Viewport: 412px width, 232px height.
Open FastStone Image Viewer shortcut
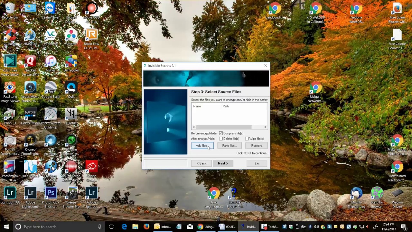click(x=10, y=92)
